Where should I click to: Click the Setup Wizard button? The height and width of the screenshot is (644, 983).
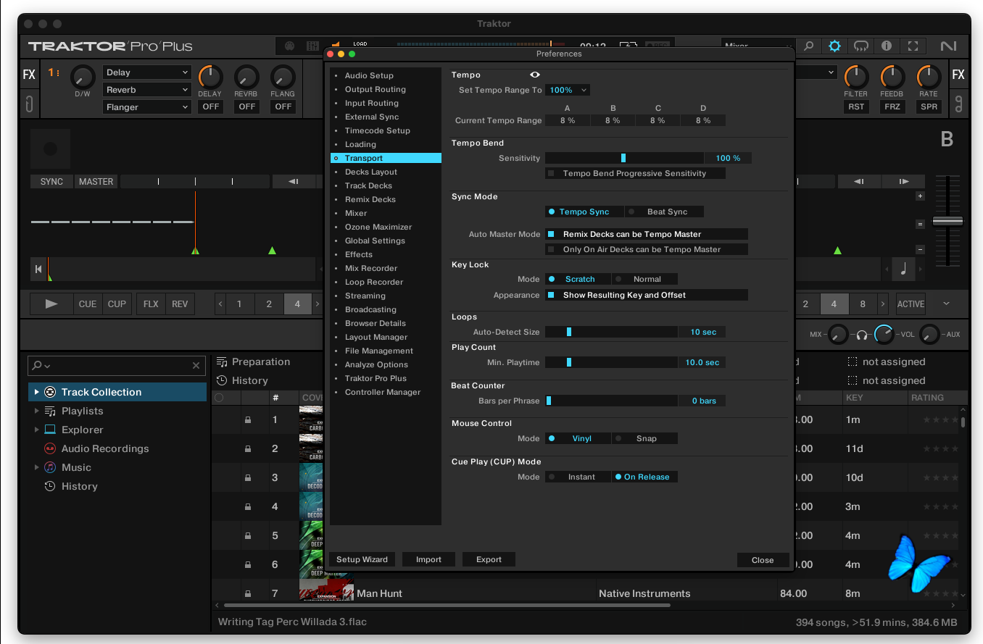362,559
